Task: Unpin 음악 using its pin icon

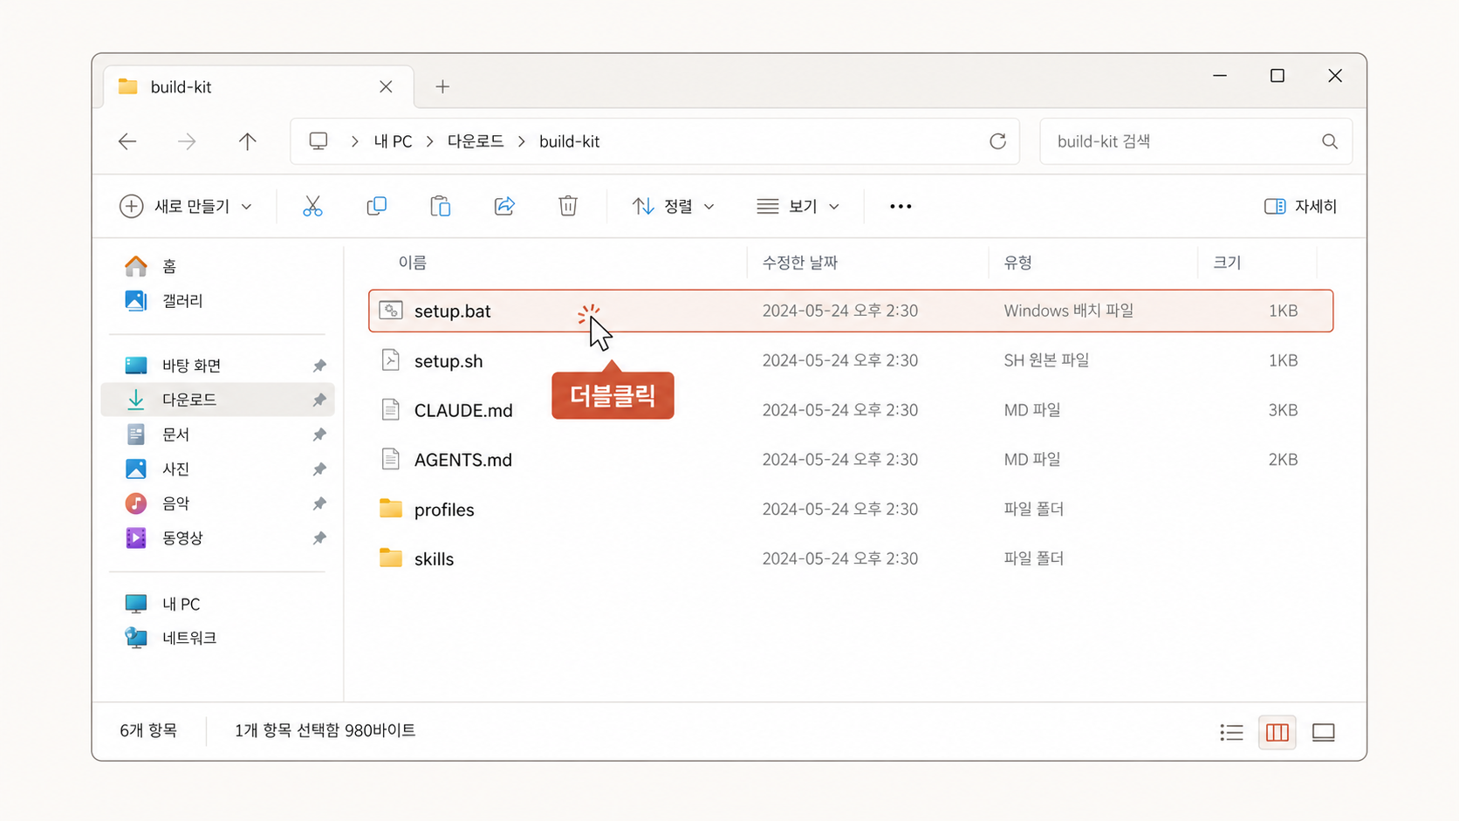Action: point(319,503)
